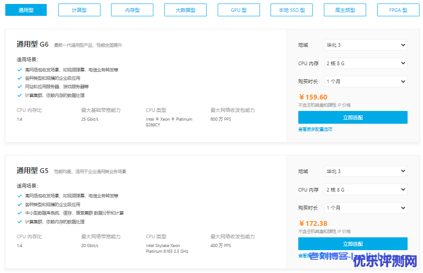Open the 地域 dropdown for 通用型 G6
The width and height of the screenshot is (423, 273).
366,45
